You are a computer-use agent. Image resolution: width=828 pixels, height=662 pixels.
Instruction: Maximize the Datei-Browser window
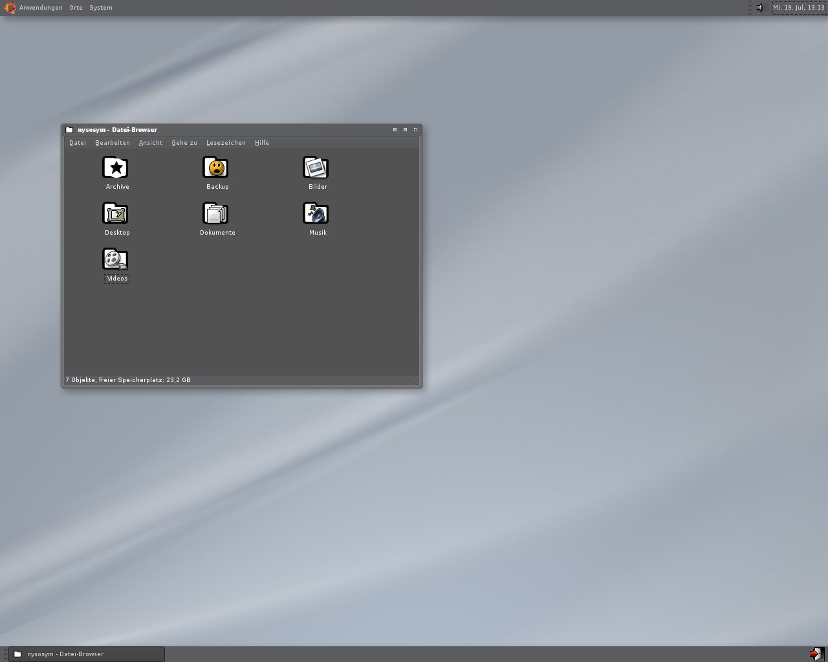click(x=405, y=130)
